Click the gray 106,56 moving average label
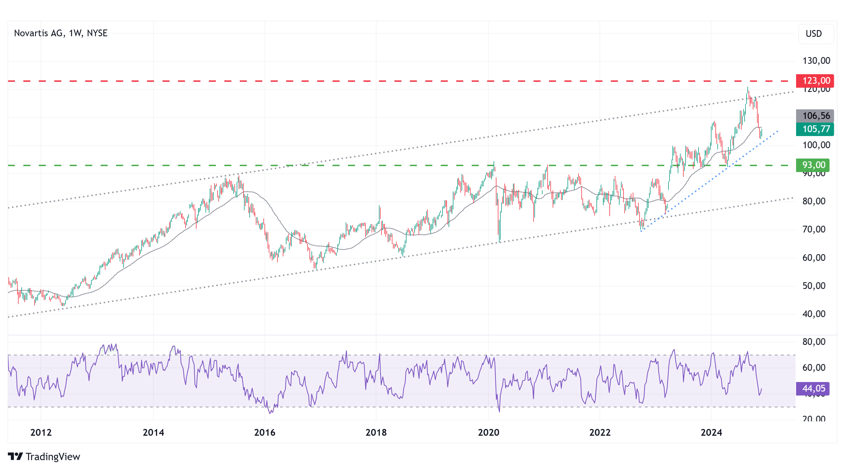 [815, 116]
